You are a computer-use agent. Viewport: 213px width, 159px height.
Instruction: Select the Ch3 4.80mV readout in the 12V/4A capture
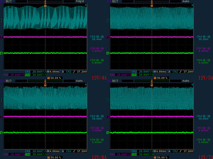97,50
